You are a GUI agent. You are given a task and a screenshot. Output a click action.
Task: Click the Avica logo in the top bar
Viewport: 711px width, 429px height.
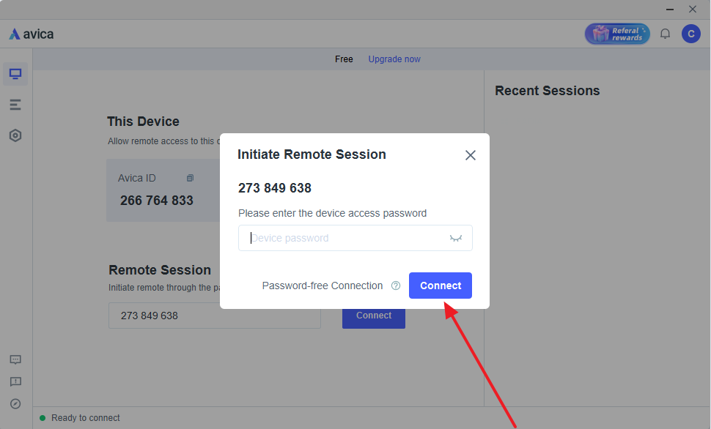pyautogui.click(x=30, y=33)
